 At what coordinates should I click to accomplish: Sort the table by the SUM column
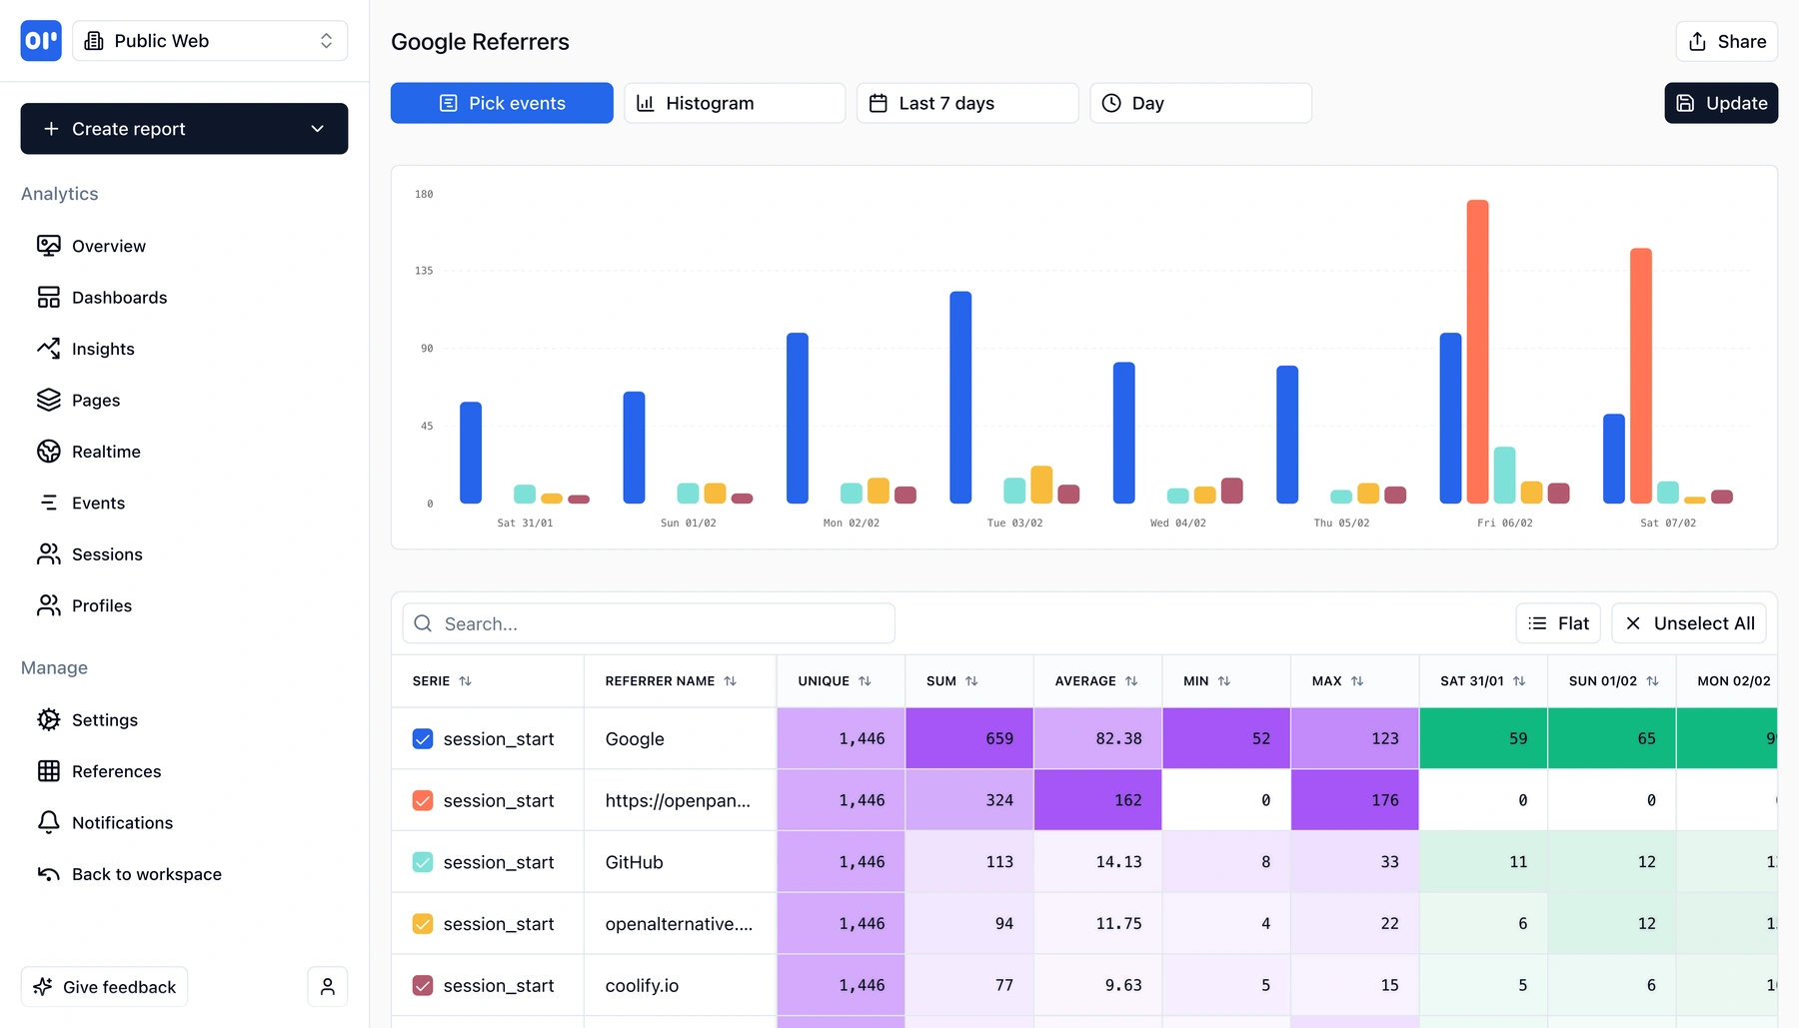point(969,680)
